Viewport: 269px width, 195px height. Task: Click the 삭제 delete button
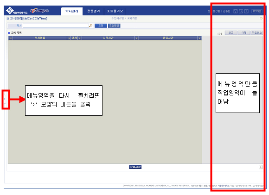coord(244,33)
